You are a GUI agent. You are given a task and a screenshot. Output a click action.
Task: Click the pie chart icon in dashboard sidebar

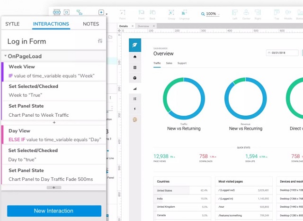coord(135,78)
